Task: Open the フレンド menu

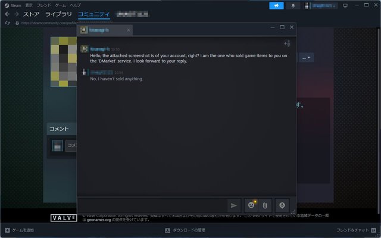Action: coord(43,5)
